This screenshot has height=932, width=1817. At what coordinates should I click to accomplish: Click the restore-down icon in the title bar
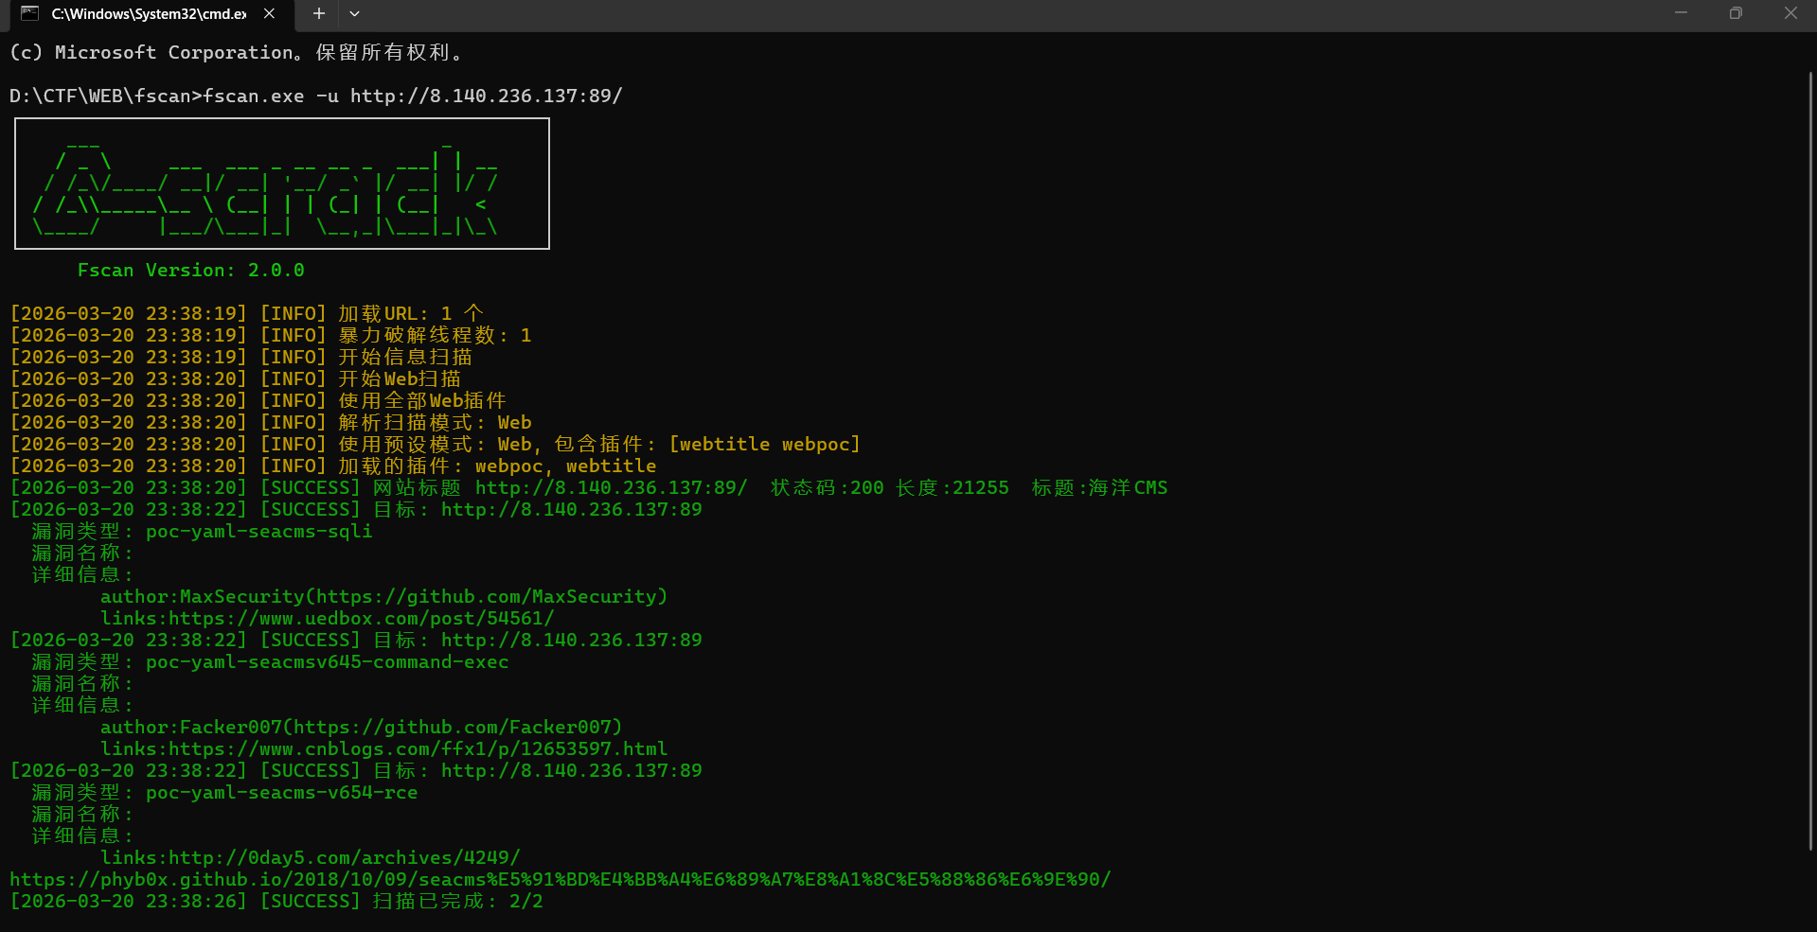[1736, 13]
